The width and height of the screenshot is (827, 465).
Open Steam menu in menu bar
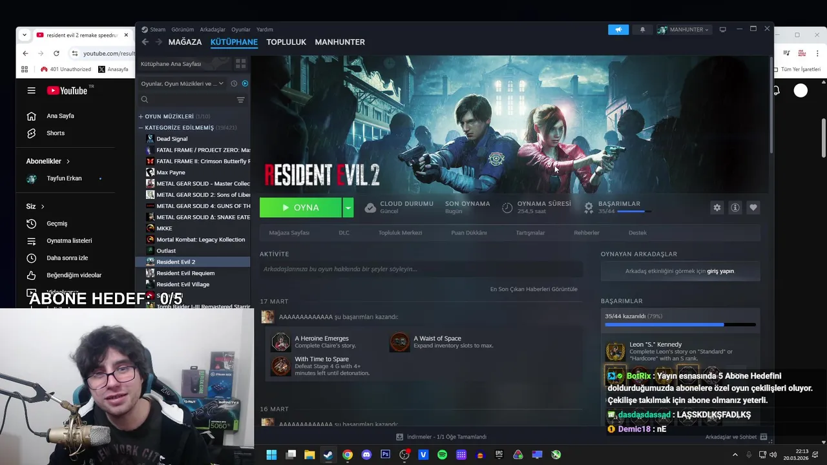click(158, 30)
